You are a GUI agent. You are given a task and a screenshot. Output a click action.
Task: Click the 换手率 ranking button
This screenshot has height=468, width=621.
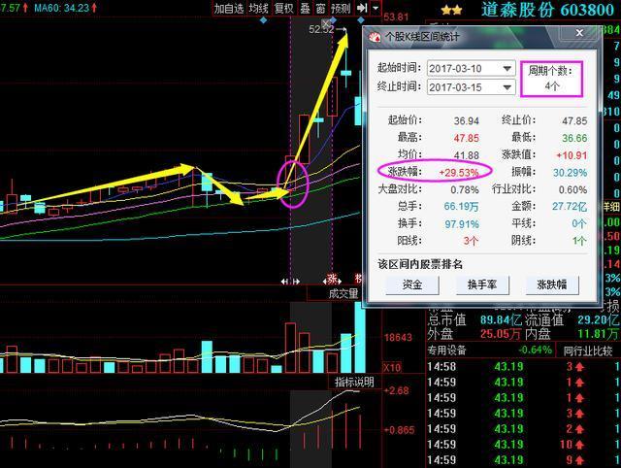pos(480,285)
